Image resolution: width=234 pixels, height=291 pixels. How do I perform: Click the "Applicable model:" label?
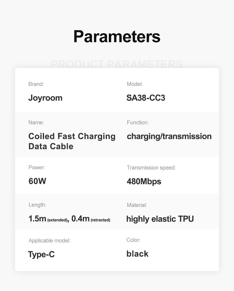coord(49,241)
